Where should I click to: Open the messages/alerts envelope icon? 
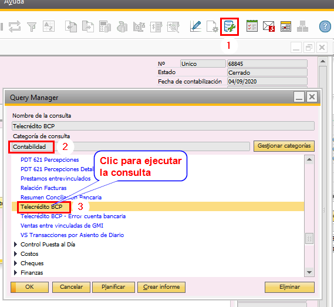pyautogui.click(x=269, y=26)
